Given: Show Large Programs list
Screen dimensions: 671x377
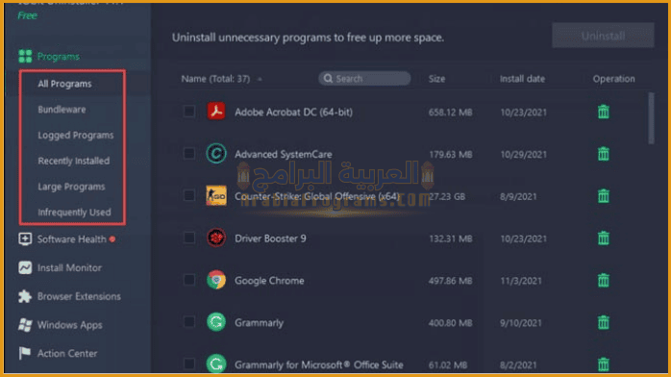Looking at the screenshot, I should pyautogui.click(x=71, y=187).
